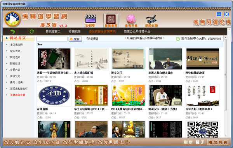Screen dimensions: 233x148
Task: Open 影视在线 category in sidebar
Action: click(15, 64)
